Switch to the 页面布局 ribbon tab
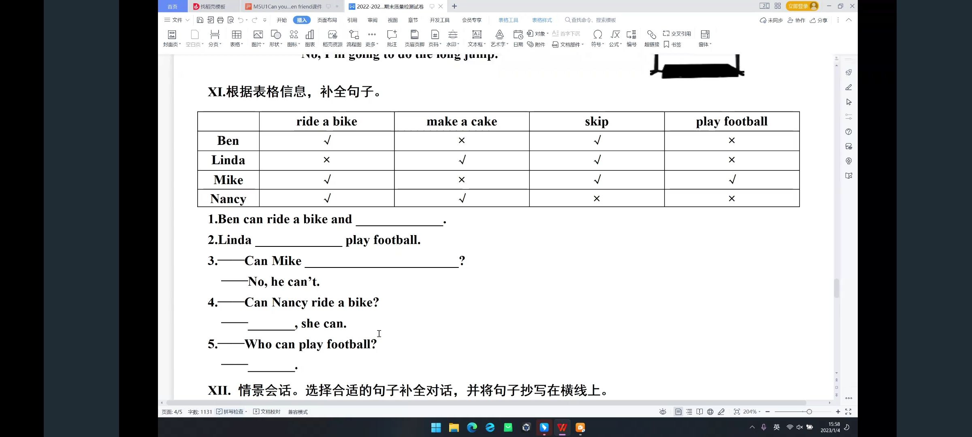Viewport: 972px width, 437px height. (327, 20)
